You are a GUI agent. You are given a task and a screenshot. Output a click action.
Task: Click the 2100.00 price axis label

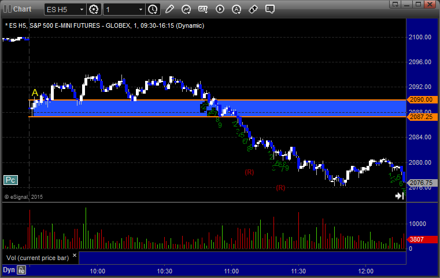pyautogui.click(x=420, y=37)
